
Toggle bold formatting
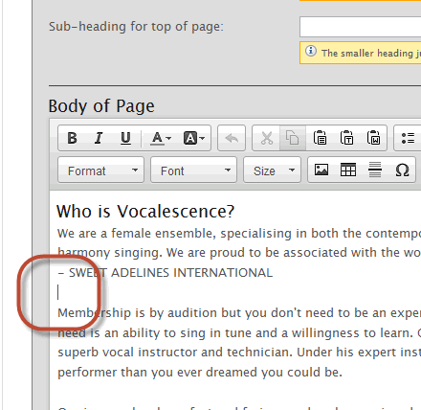[x=73, y=138]
